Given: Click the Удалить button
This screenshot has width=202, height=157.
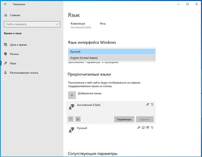Looking at the screenshot, I should pyautogui.click(x=145, y=119).
